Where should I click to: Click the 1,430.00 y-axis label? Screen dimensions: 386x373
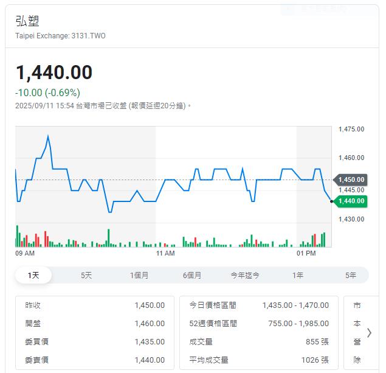click(351, 219)
